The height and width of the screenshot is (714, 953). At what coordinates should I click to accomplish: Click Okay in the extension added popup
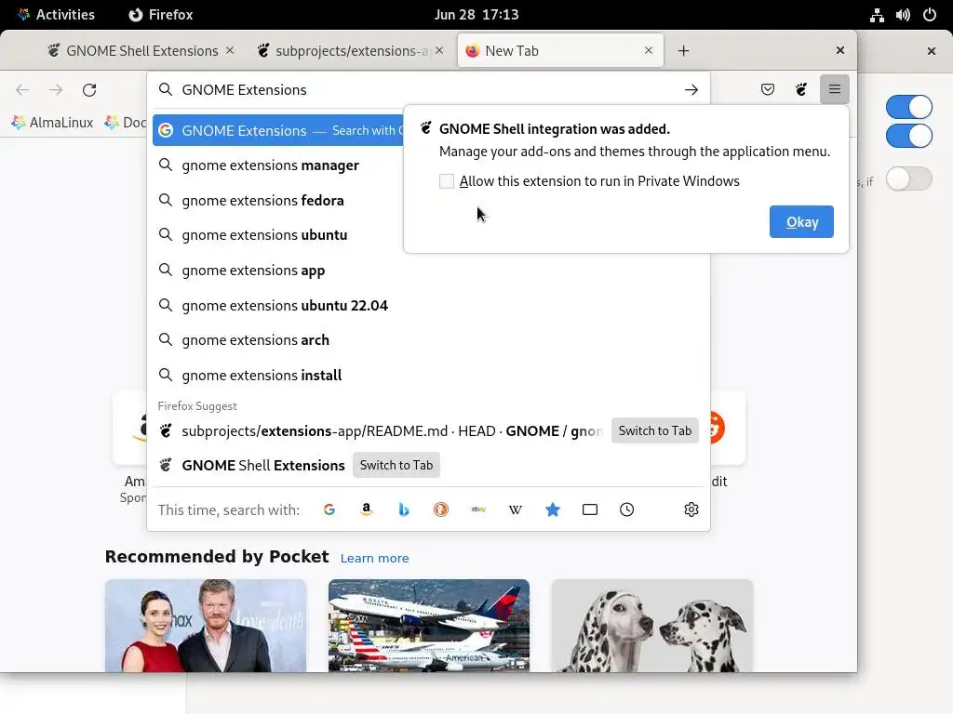pyautogui.click(x=801, y=221)
